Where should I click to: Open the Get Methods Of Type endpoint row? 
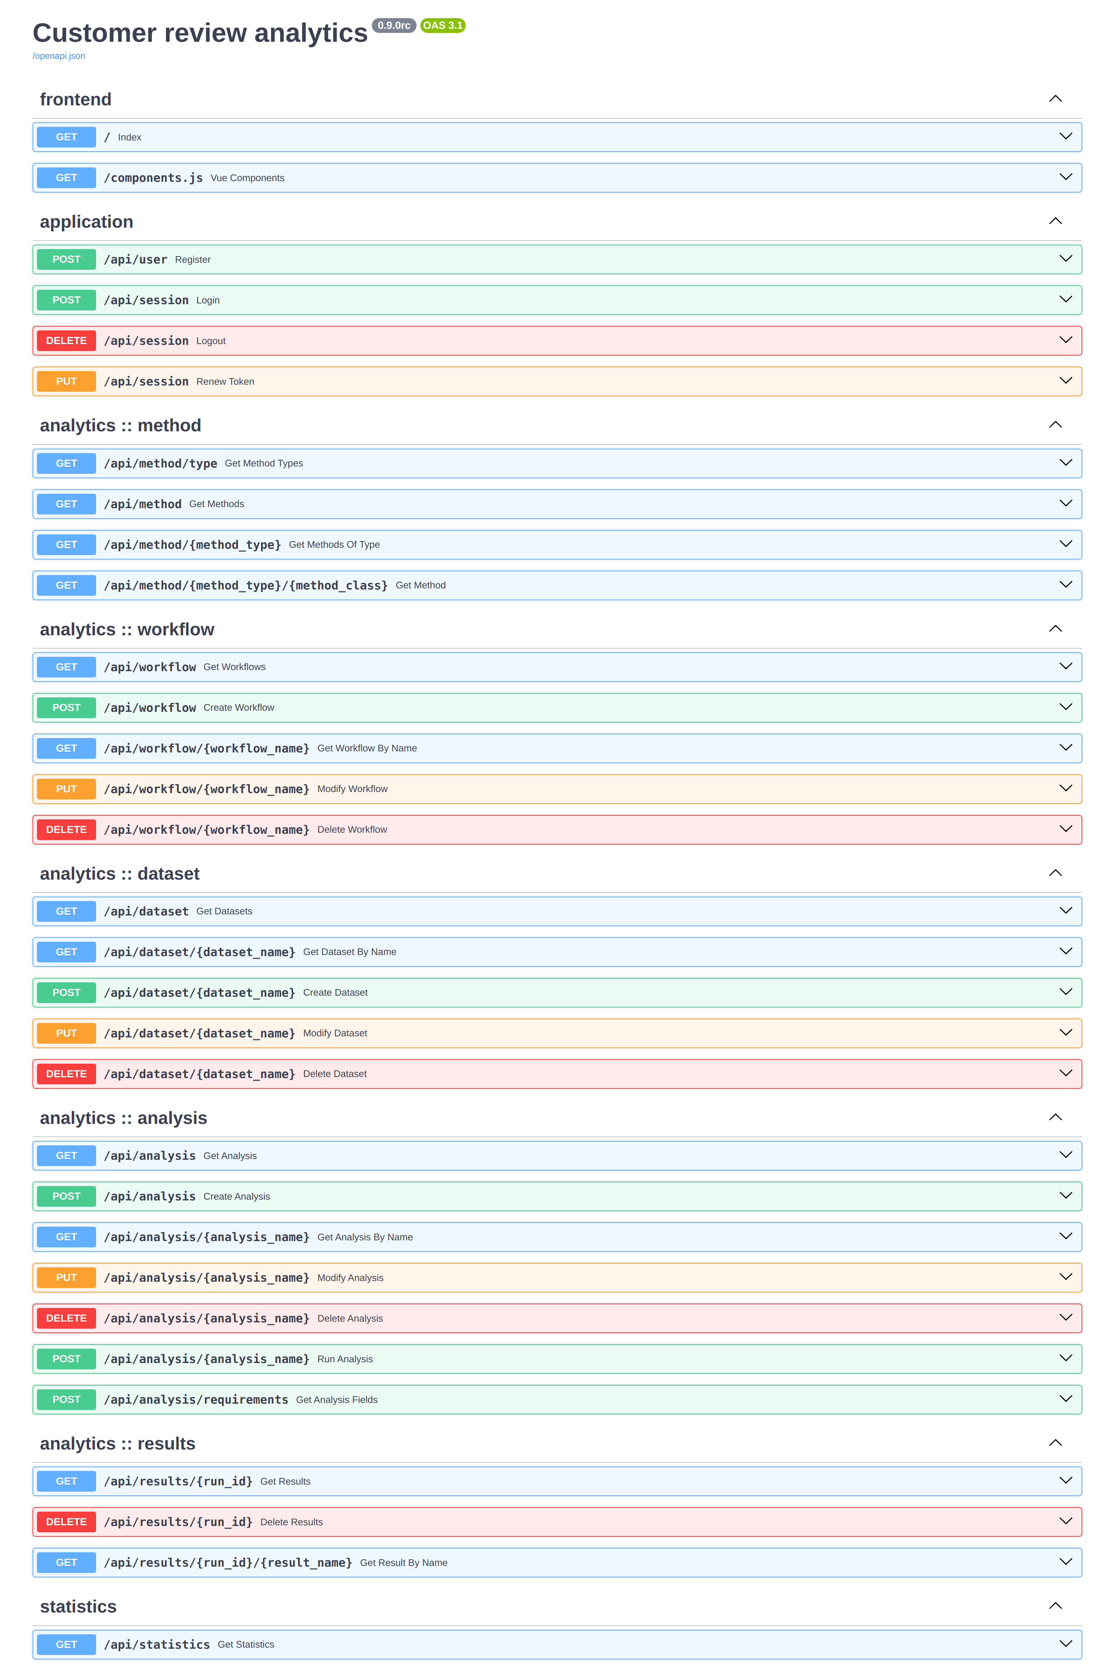(x=556, y=544)
